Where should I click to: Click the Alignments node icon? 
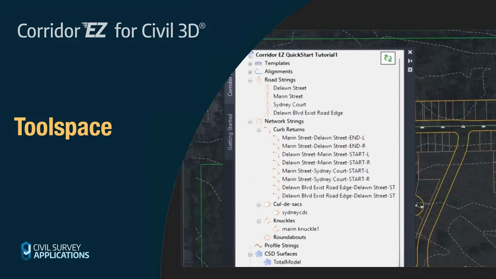click(258, 72)
